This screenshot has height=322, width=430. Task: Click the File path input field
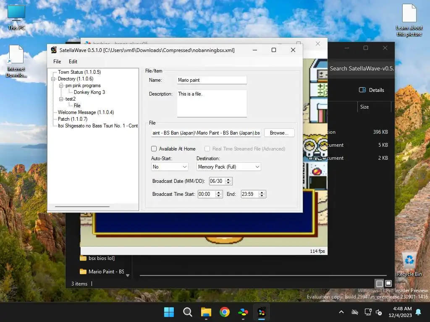coord(206,133)
